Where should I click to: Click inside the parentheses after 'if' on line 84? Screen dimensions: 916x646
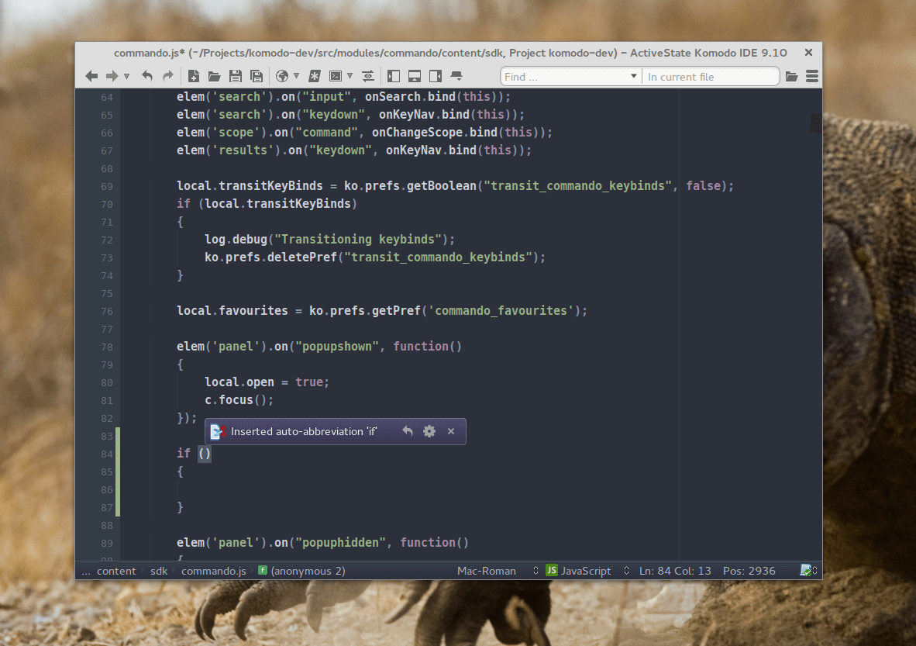(205, 454)
